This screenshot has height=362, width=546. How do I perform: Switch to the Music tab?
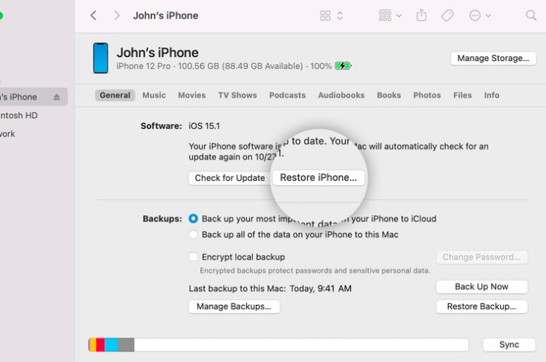(154, 95)
